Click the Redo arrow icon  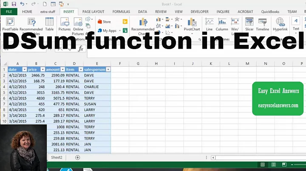[x=34, y=4]
